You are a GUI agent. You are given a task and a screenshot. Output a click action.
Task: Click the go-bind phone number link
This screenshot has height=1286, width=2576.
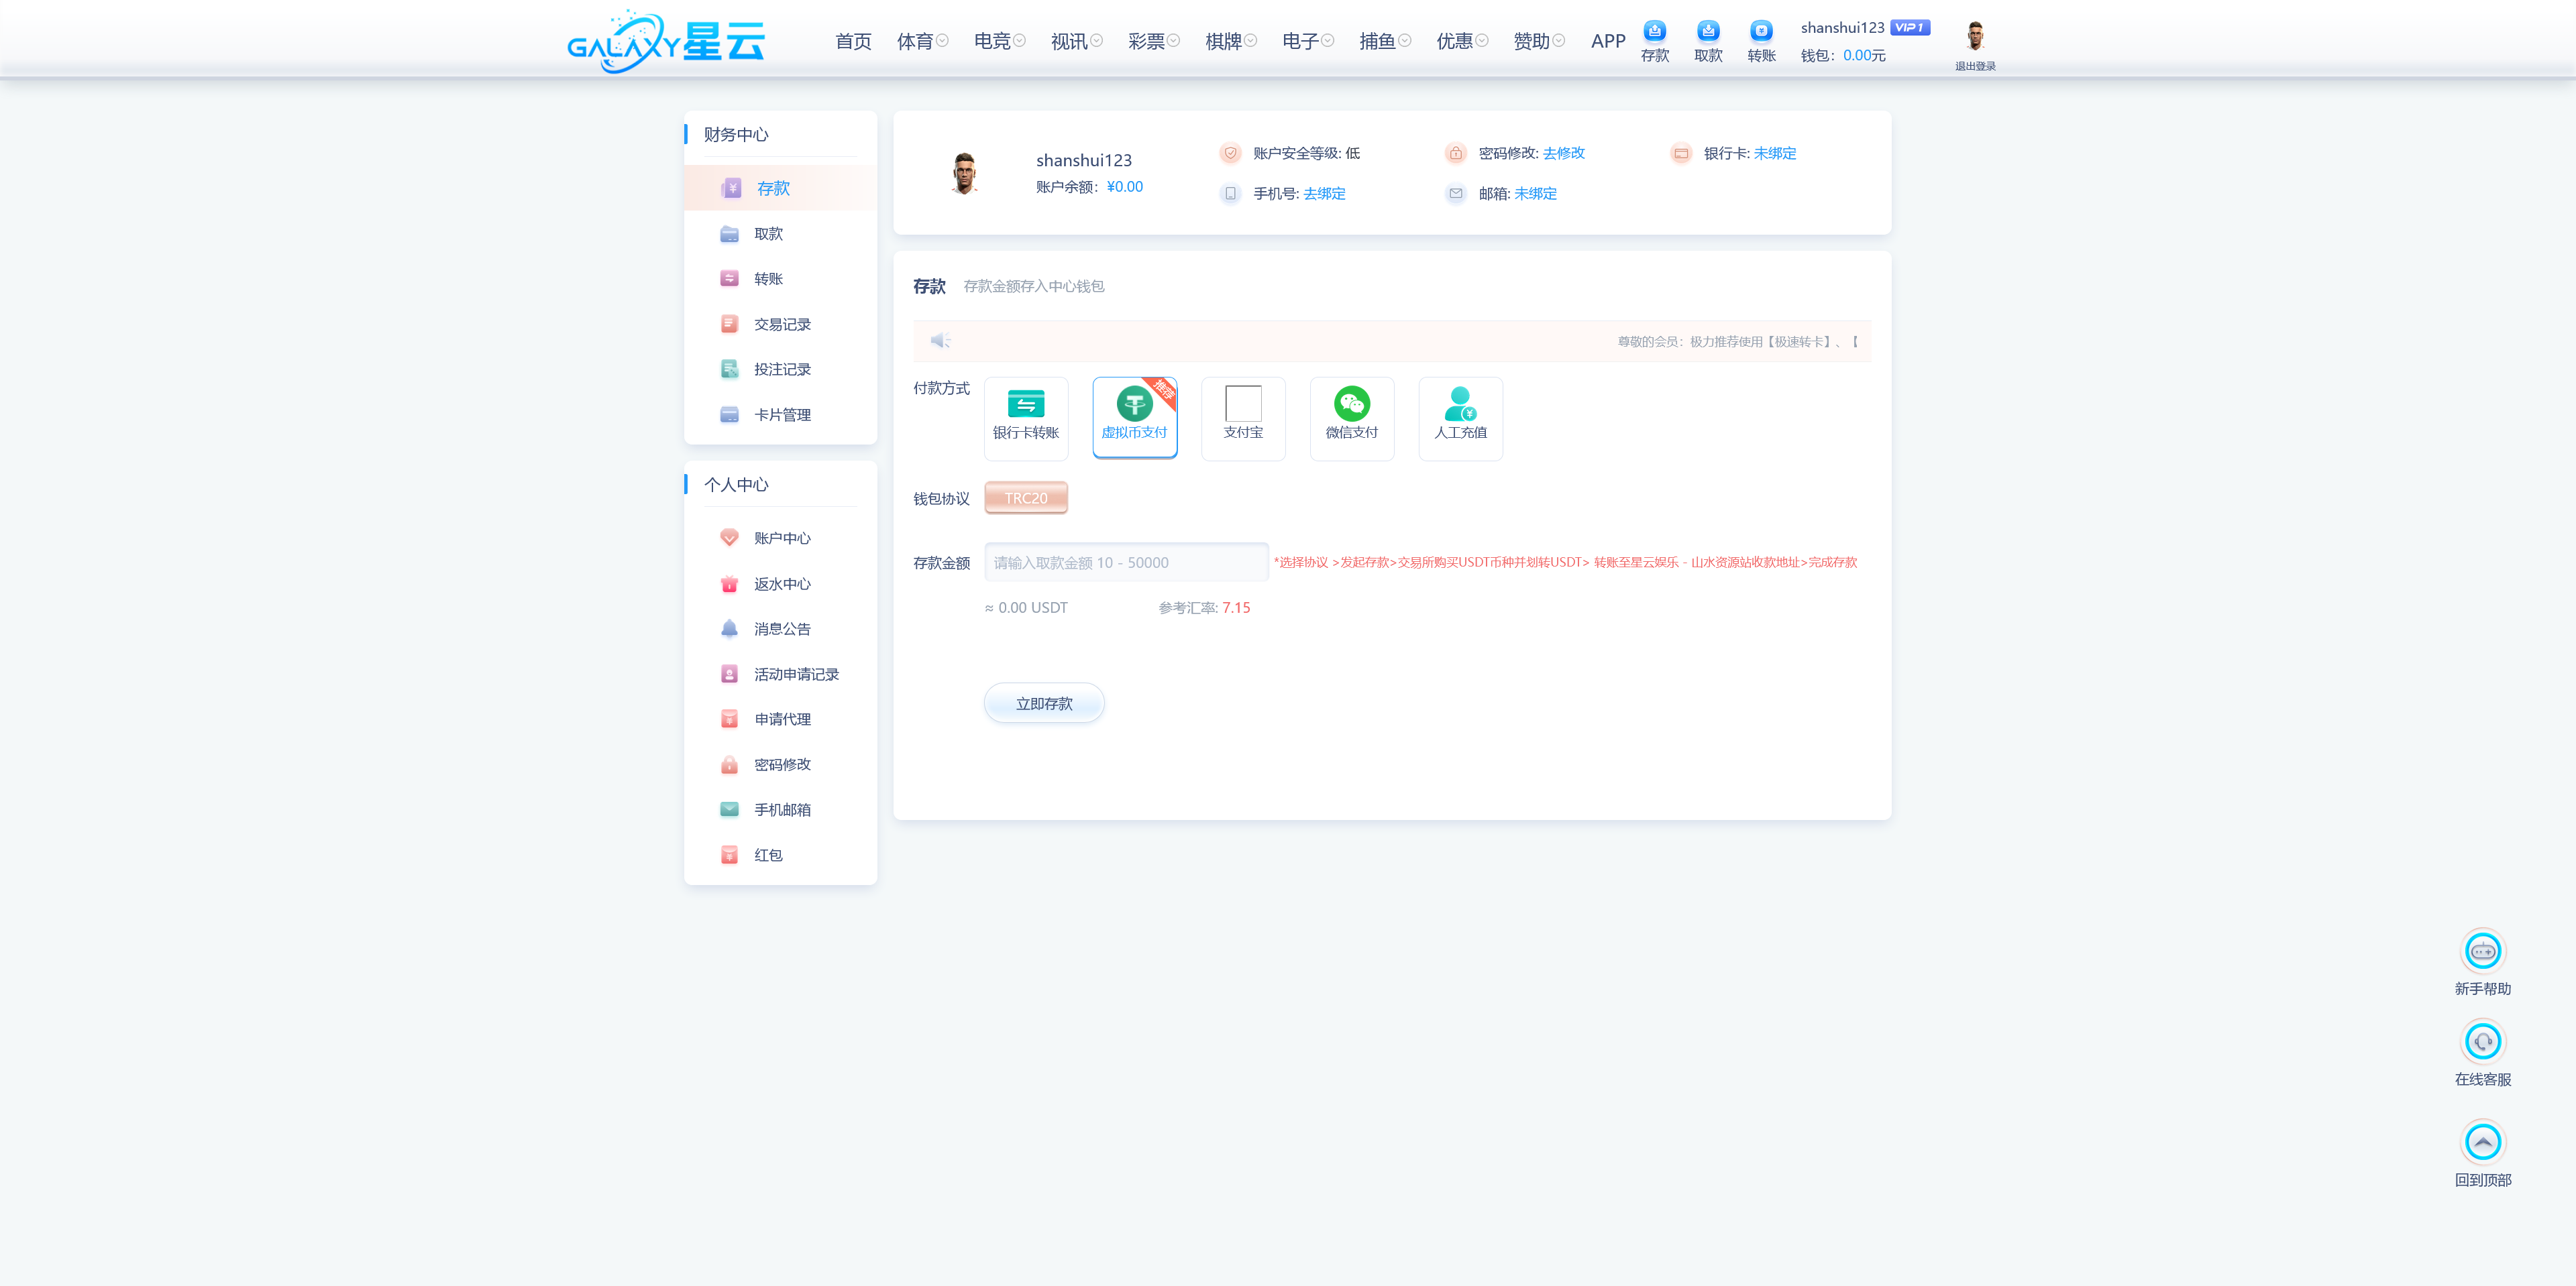click(1324, 194)
